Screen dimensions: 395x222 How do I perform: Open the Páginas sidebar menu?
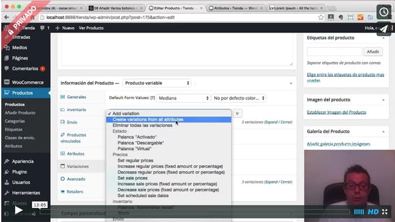[x=20, y=58]
